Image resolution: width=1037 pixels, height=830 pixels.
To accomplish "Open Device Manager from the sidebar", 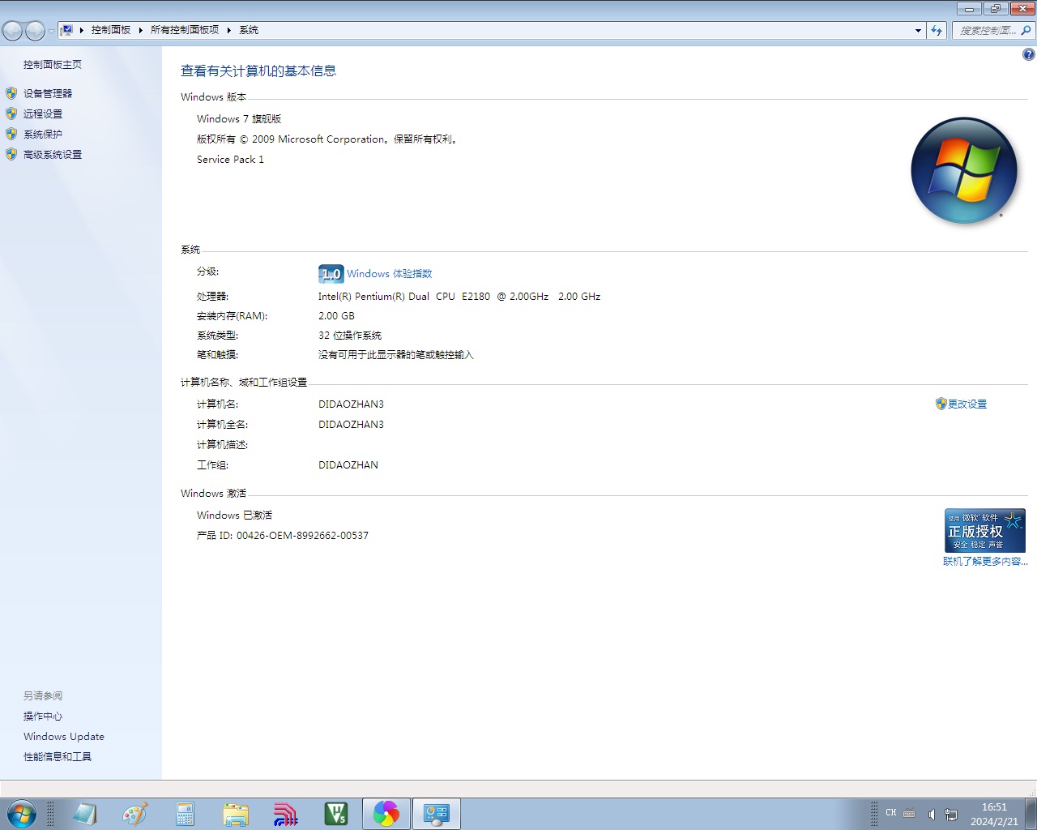I will (48, 93).
